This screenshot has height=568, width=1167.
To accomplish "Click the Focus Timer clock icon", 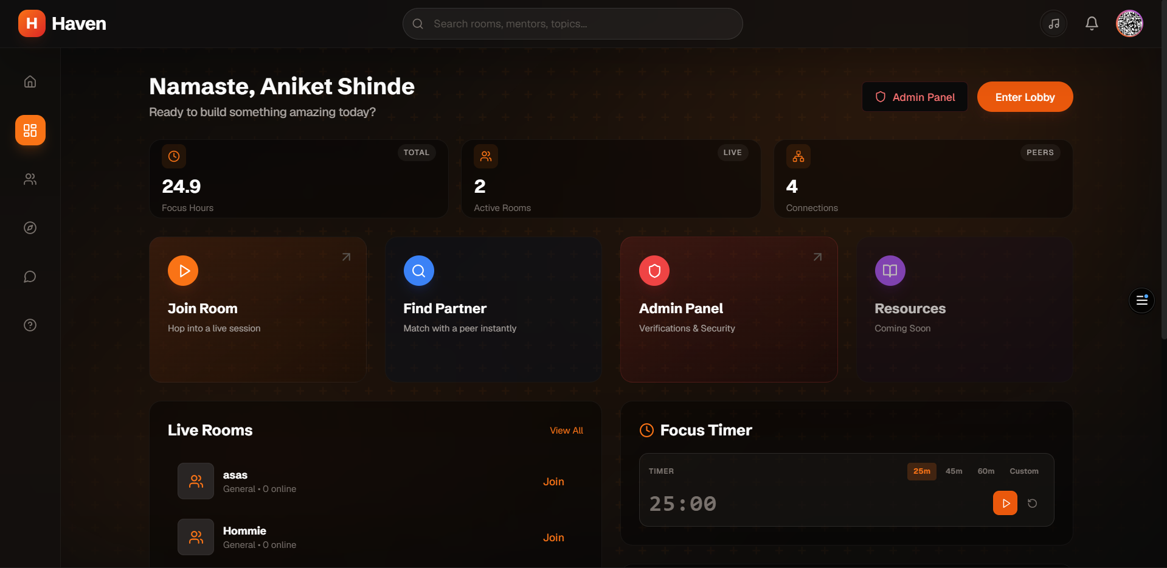I will tap(646, 430).
